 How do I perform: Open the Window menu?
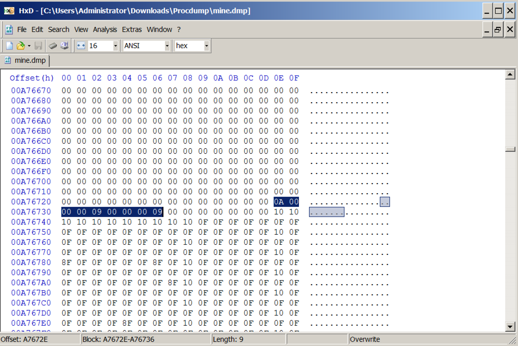click(159, 29)
